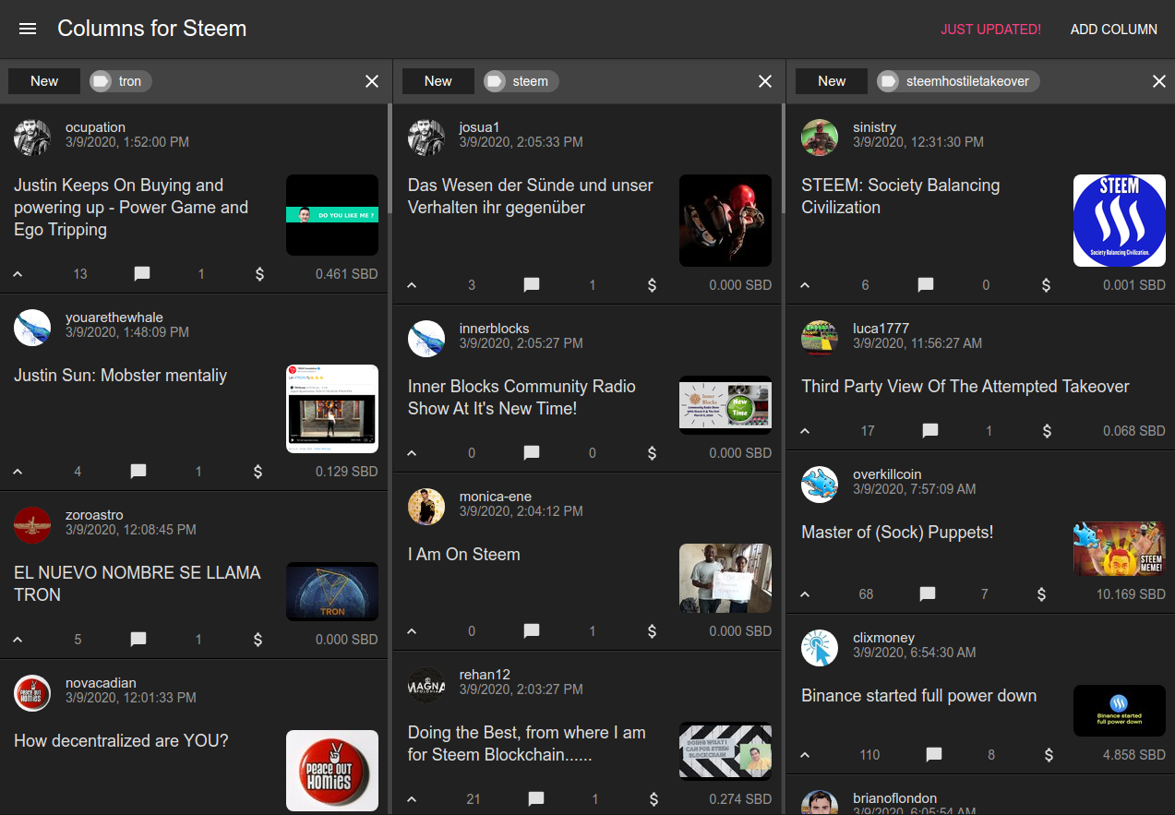Image resolution: width=1175 pixels, height=815 pixels.
Task: Upvote 'Binance started full power down' post
Action: 805,754
